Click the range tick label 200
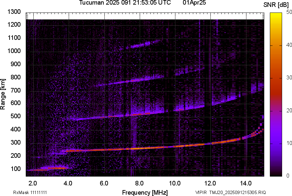 tap(16, 155)
